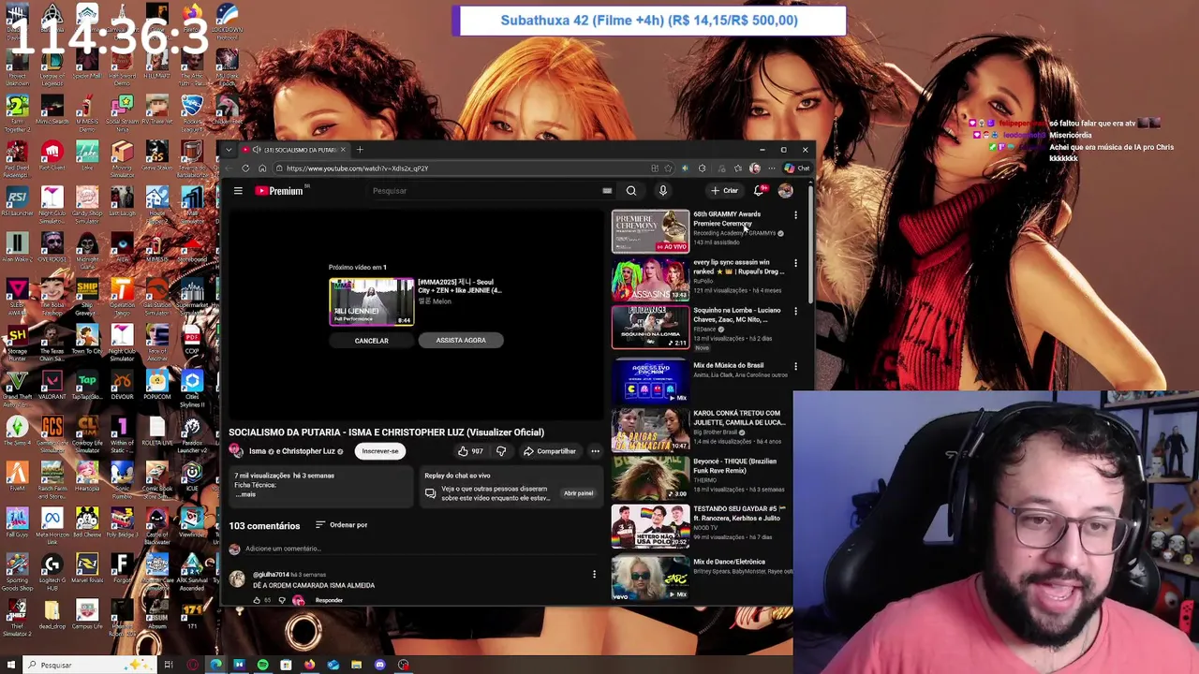Dislike the video with thumbs-down icon
Image resolution: width=1199 pixels, height=674 pixels.
click(x=501, y=451)
